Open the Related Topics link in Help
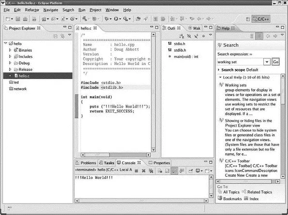The width and height of the screenshot is (288, 215). (259, 192)
